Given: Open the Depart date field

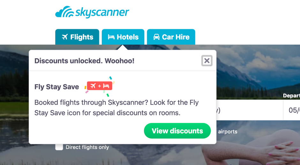Looking at the screenshot, I should pyautogui.click(x=292, y=110).
